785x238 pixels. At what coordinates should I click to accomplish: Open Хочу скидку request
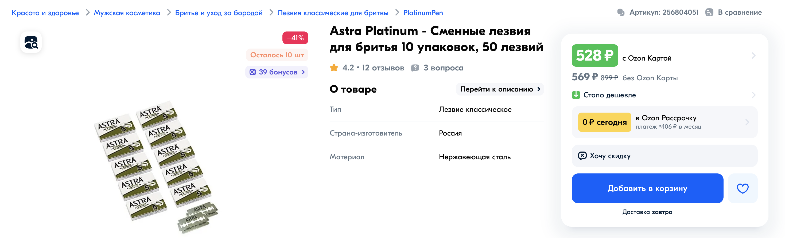(664, 156)
